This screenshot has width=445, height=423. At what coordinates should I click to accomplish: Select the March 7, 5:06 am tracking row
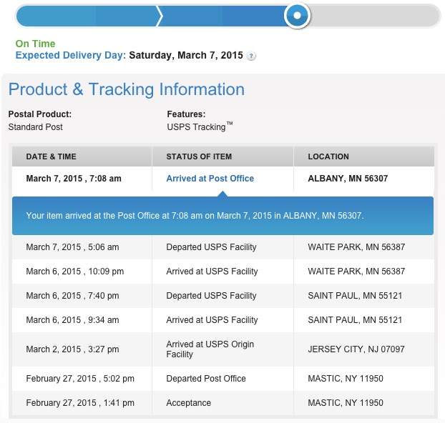point(222,247)
